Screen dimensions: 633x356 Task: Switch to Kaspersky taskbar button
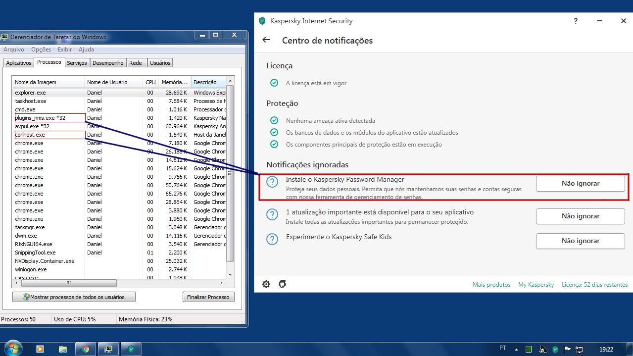coord(131,349)
